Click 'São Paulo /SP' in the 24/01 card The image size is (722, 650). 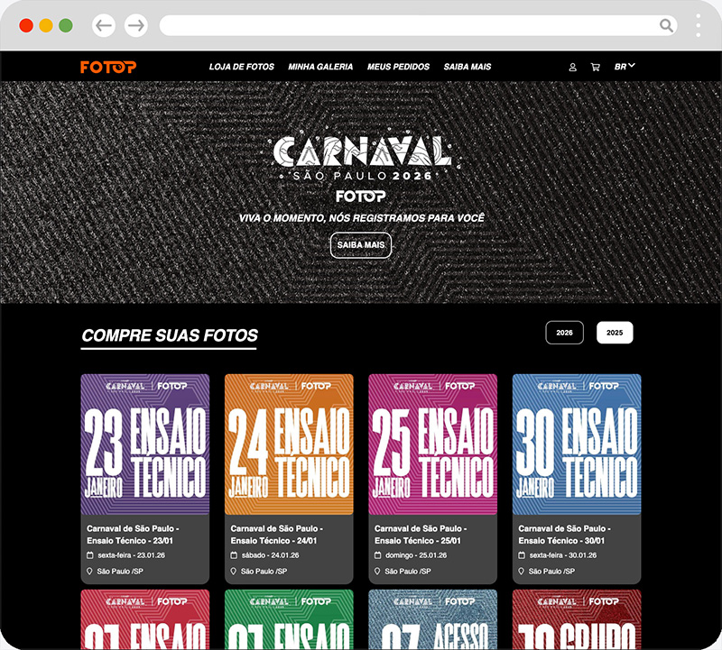click(264, 572)
